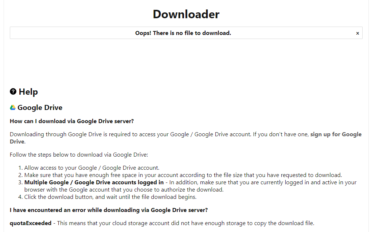This screenshot has height=232, width=371.
Task: Click 'Multiple Google / Google Drive accounts logged in'
Action: 94,182
